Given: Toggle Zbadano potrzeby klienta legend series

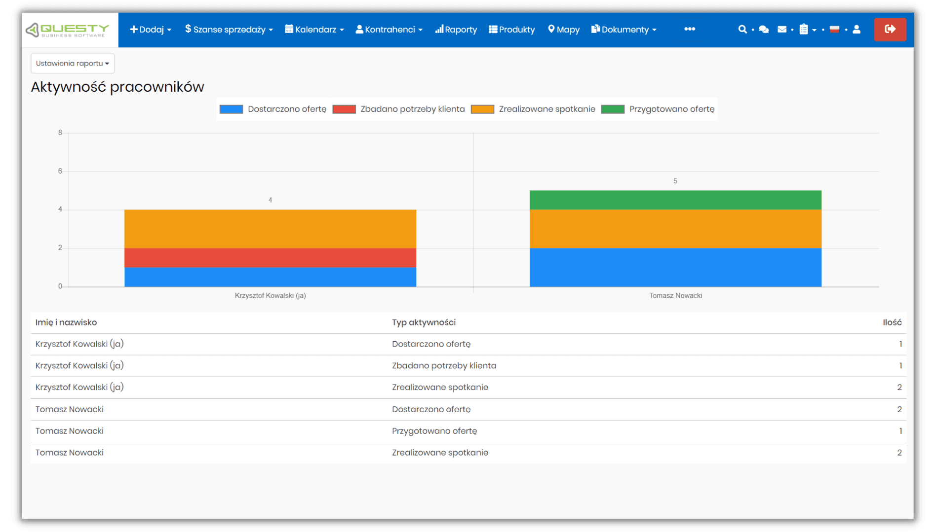Looking at the screenshot, I should pyautogui.click(x=398, y=109).
